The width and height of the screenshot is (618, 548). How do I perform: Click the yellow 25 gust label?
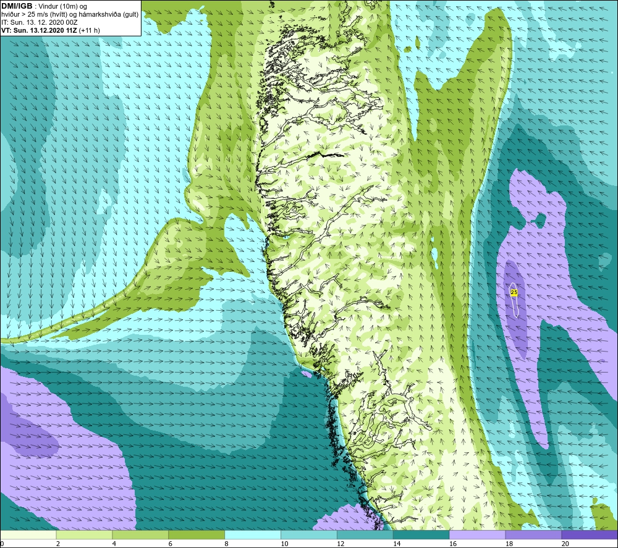pos(514,292)
